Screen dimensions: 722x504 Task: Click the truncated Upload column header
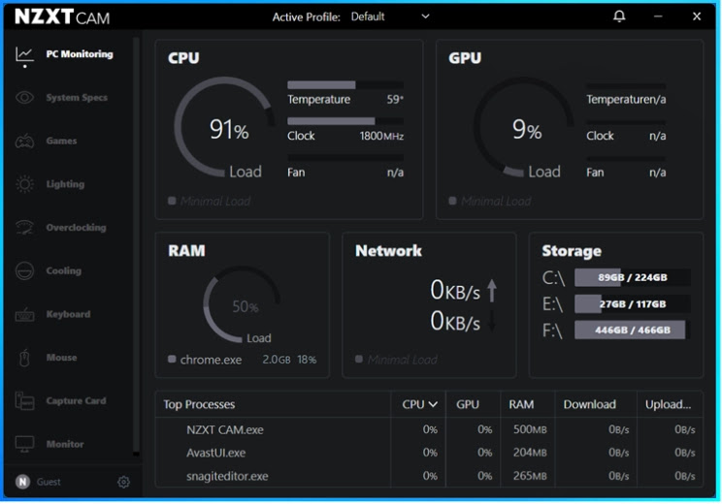pos(668,404)
